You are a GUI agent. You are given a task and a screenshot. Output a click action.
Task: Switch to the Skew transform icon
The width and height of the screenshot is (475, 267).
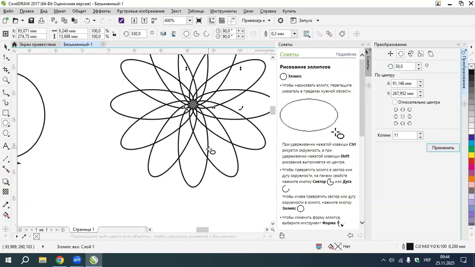pos(430,54)
